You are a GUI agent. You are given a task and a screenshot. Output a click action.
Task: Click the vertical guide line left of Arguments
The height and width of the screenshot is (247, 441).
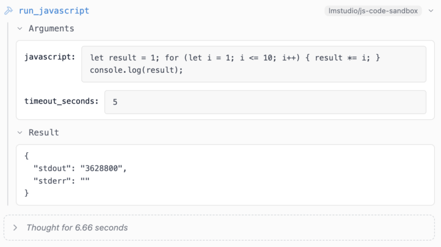tap(8, 114)
